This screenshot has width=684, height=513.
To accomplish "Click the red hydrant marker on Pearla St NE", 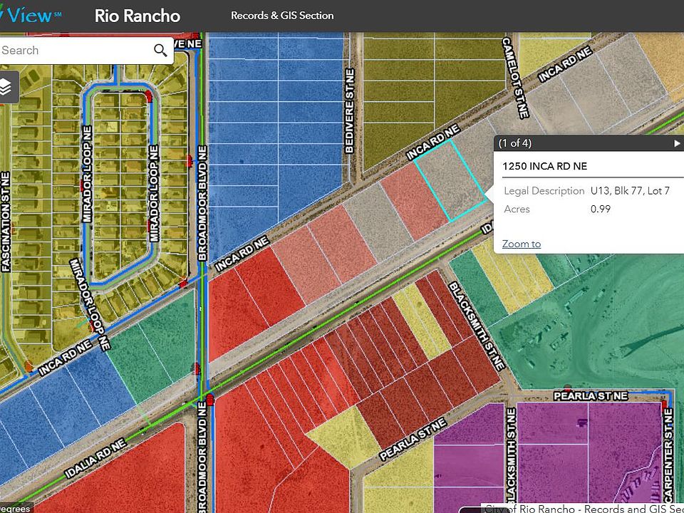I will click(568, 388).
